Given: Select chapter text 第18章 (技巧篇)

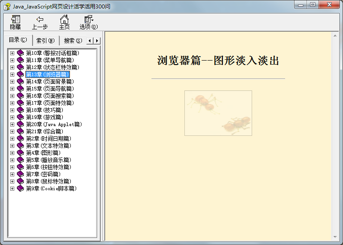Looking at the screenshot, I should tap(45, 110).
